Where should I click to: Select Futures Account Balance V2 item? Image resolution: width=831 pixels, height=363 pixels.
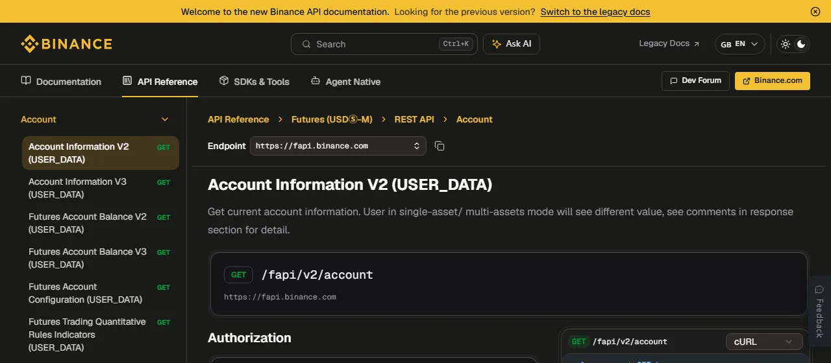tap(100, 223)
